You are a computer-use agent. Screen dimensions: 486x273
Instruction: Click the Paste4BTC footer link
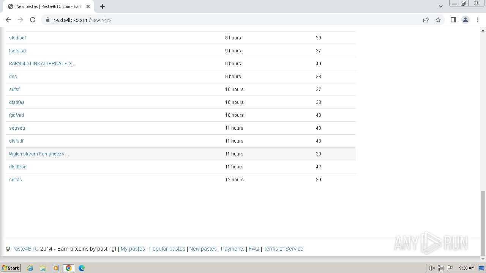tap(25, 249)
